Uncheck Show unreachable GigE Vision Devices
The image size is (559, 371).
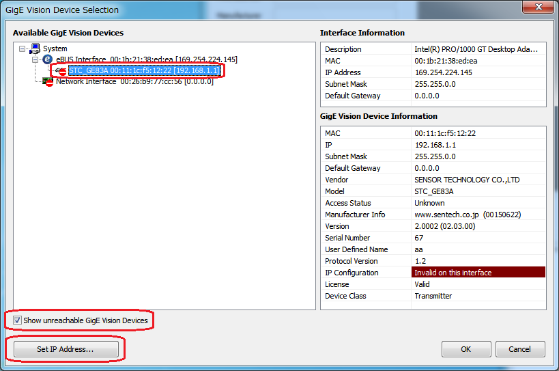[18, 320]
